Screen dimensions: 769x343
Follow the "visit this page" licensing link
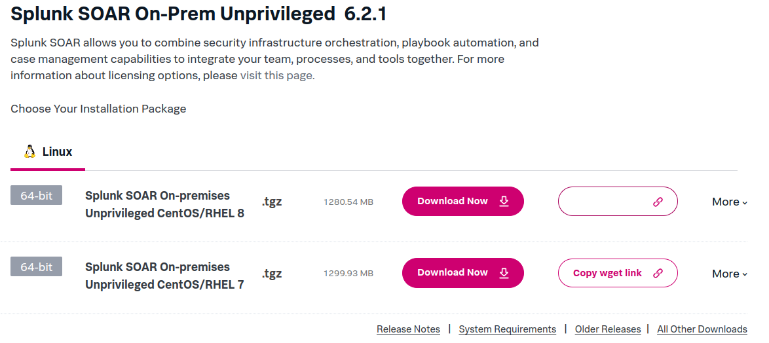pyautogui.click(x=277, y=75)
